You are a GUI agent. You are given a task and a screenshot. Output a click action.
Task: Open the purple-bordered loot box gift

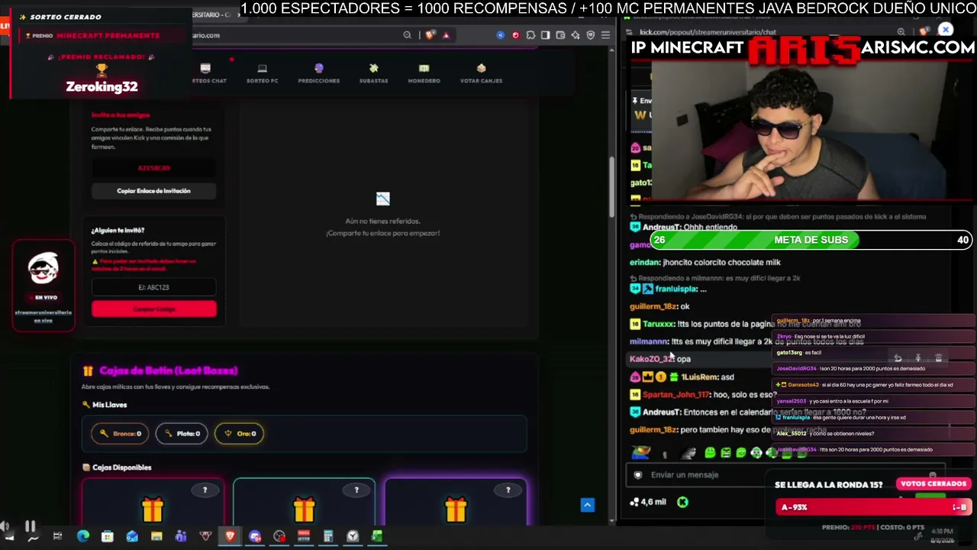456,510
